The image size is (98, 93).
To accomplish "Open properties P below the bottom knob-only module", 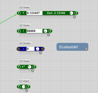I will coord(26,91).
